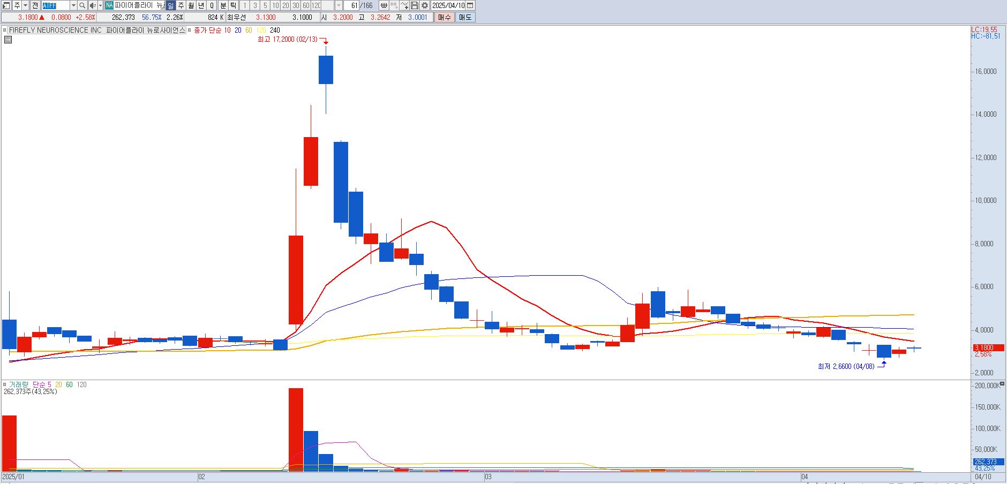The width and height of the screenshot is (1007, 484).
Task: Add indicator line icon with plus
Action: [404, 5]
